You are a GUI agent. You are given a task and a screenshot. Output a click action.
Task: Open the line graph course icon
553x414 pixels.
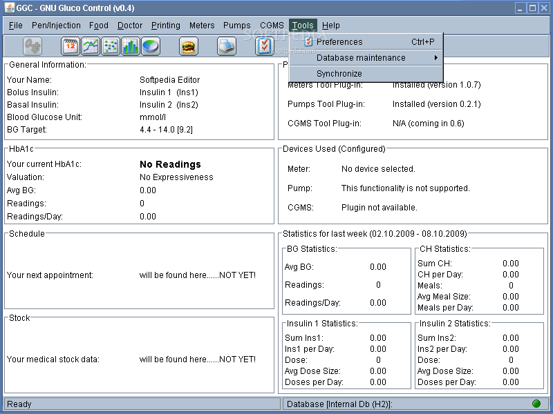[x=91, y=46]
